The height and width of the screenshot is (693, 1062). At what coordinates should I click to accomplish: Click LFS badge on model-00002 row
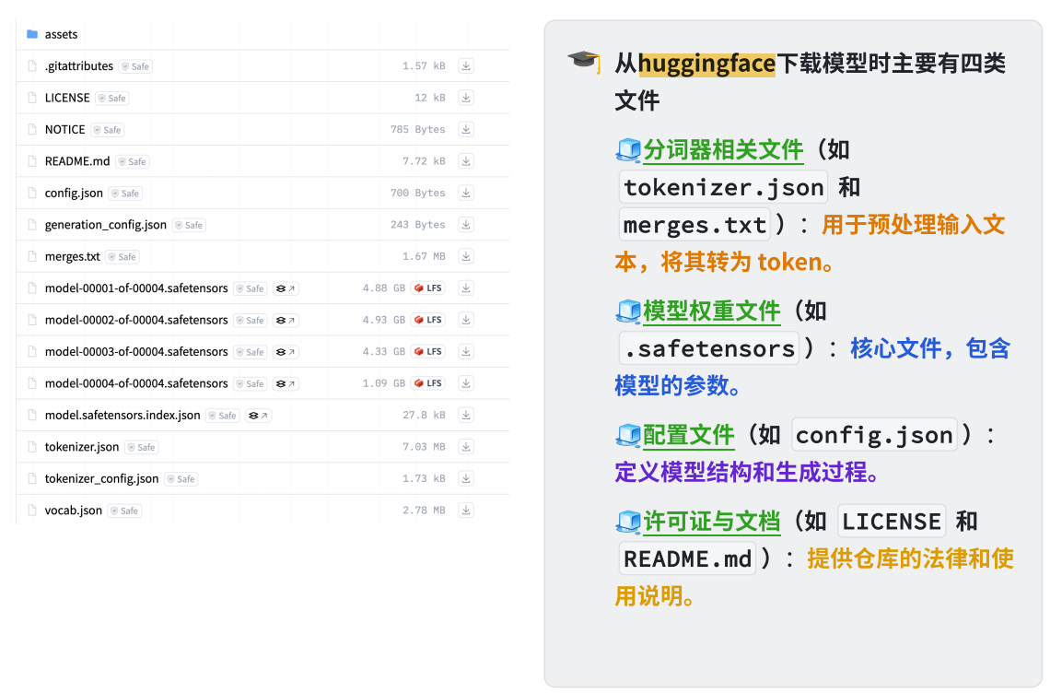click(428, 320)
